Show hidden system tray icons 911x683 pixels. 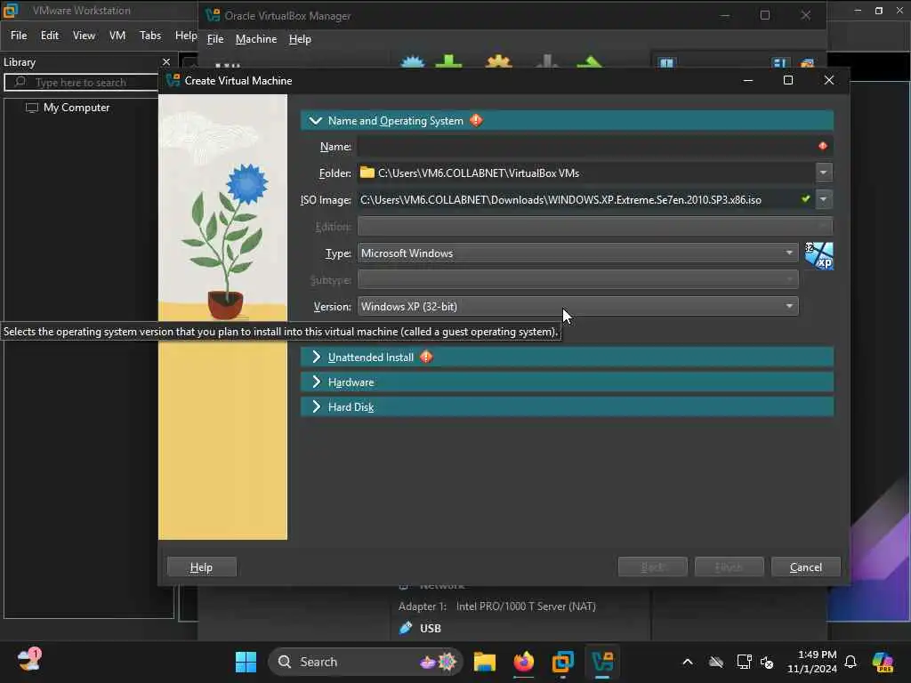688,662
